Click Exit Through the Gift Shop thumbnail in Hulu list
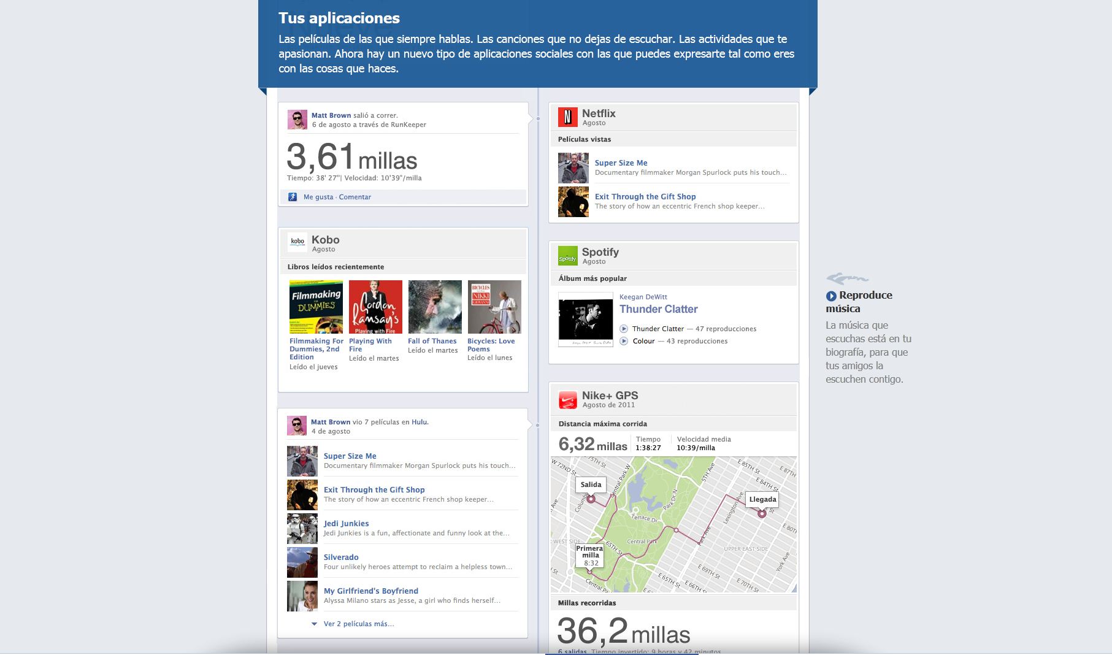 tap(302, 495)
